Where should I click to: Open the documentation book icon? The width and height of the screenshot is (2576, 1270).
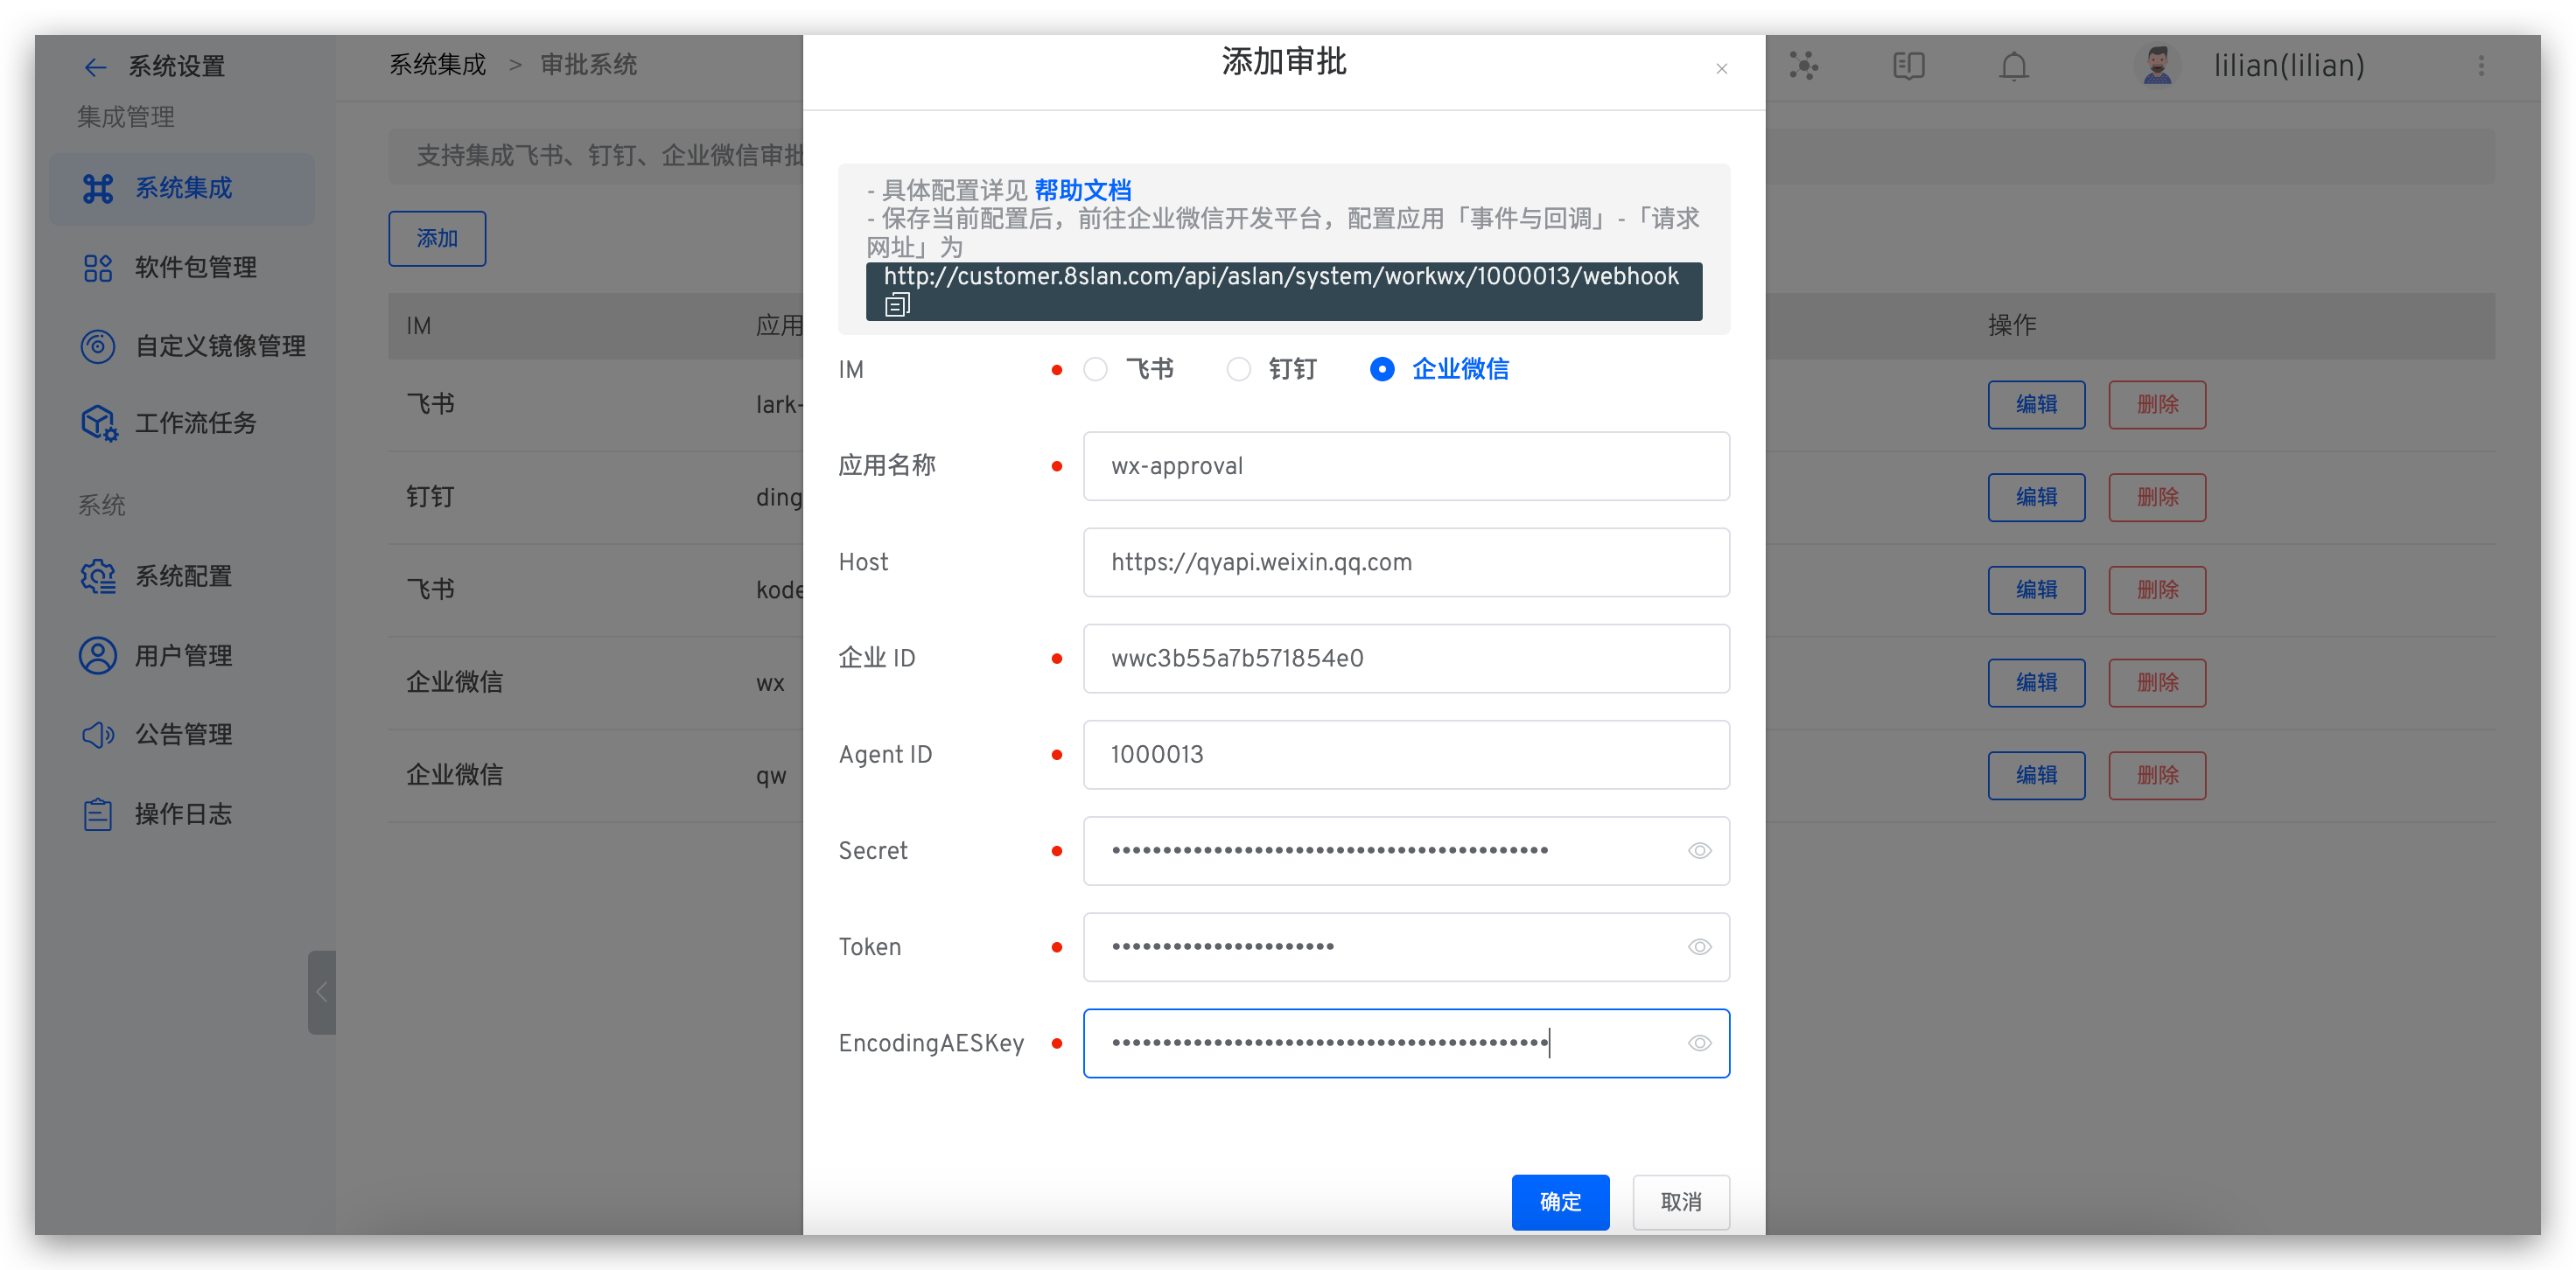[x=1908, y=66]
